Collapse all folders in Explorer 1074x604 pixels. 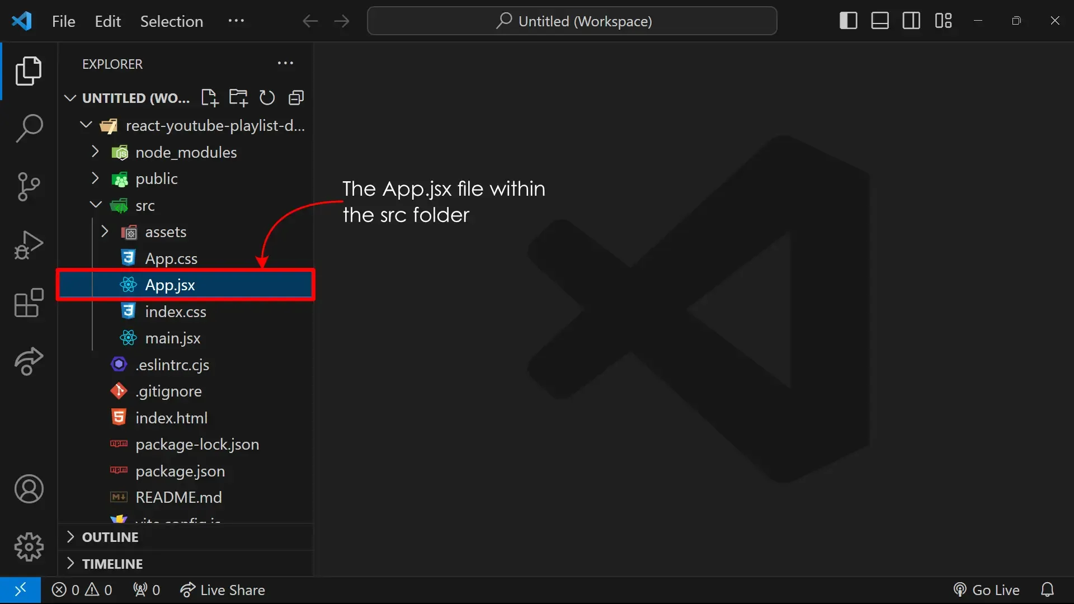(296, 97)
